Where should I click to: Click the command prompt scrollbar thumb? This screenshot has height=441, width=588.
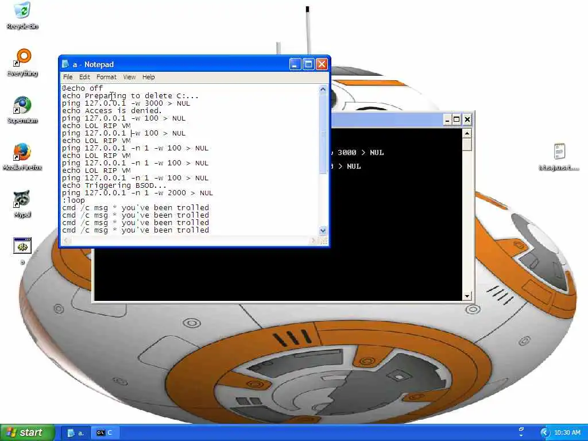click(467, 144)
